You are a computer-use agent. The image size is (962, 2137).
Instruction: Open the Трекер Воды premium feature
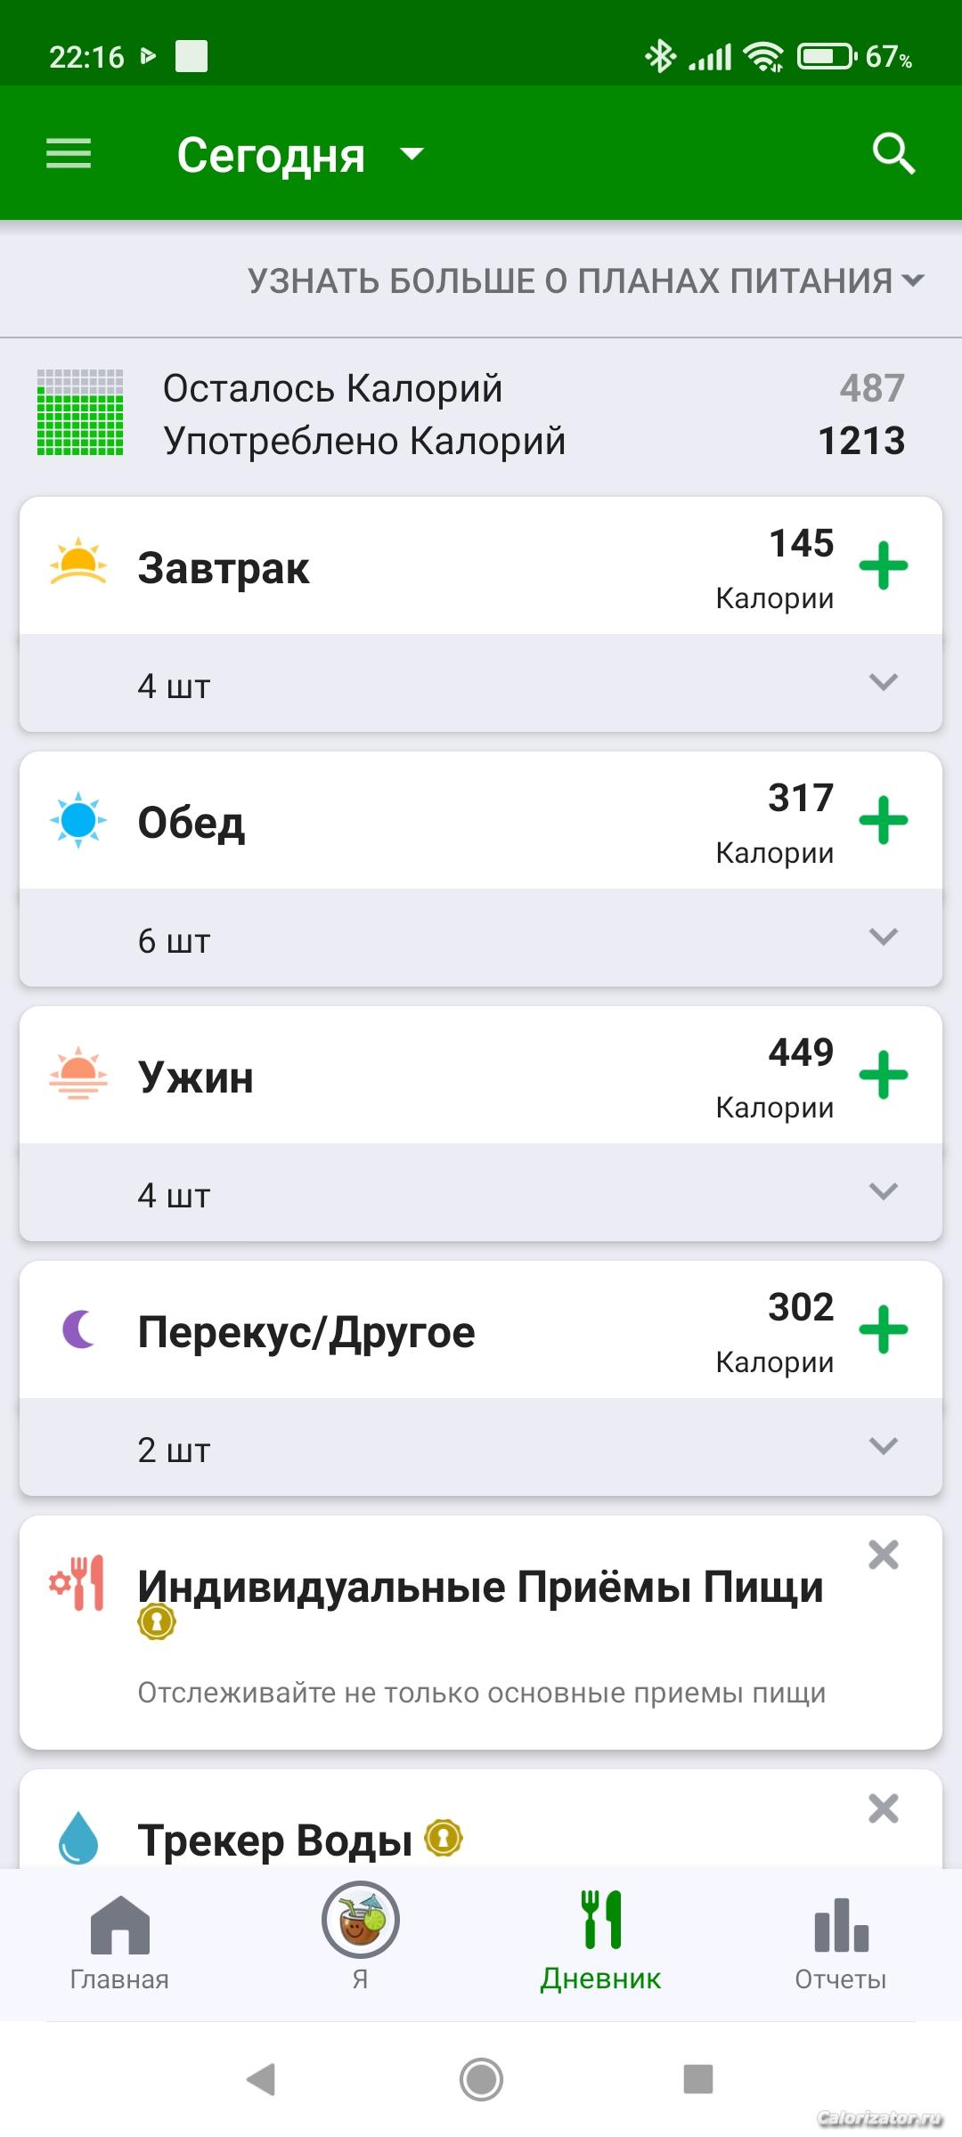tap(275, 1840)
